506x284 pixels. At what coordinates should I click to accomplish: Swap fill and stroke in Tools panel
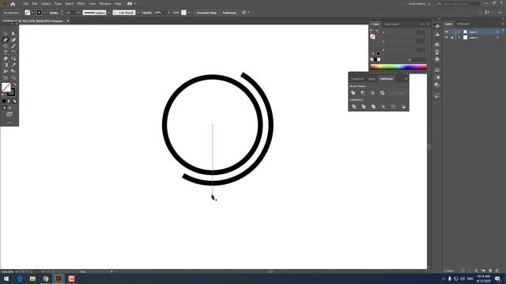click(14, 84)
